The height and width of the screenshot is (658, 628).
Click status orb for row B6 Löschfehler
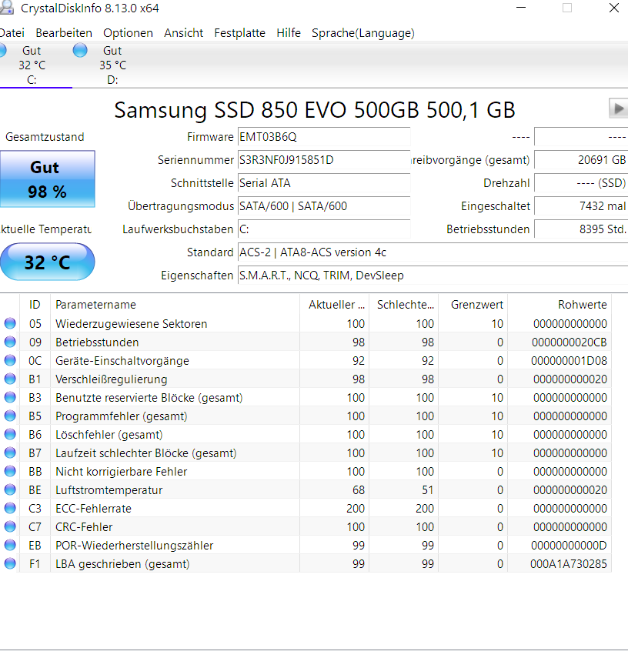pyautogui.click(x=10, y=434)
